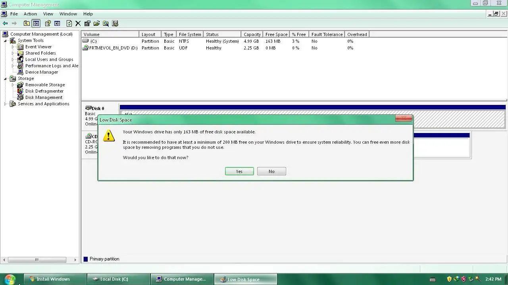
Task: Select the (C:) volume row
Action: coord(225,41)
